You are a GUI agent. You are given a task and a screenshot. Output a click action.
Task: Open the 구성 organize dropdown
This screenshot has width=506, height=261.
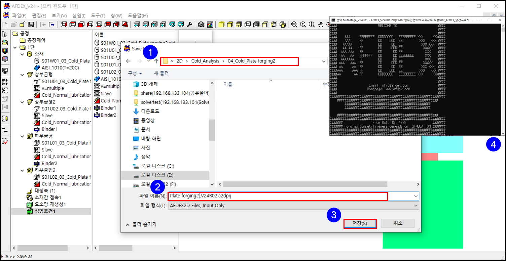click(135, 73)
